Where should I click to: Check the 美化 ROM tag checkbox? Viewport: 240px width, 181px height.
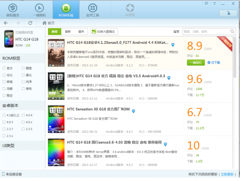coord(23,75)
